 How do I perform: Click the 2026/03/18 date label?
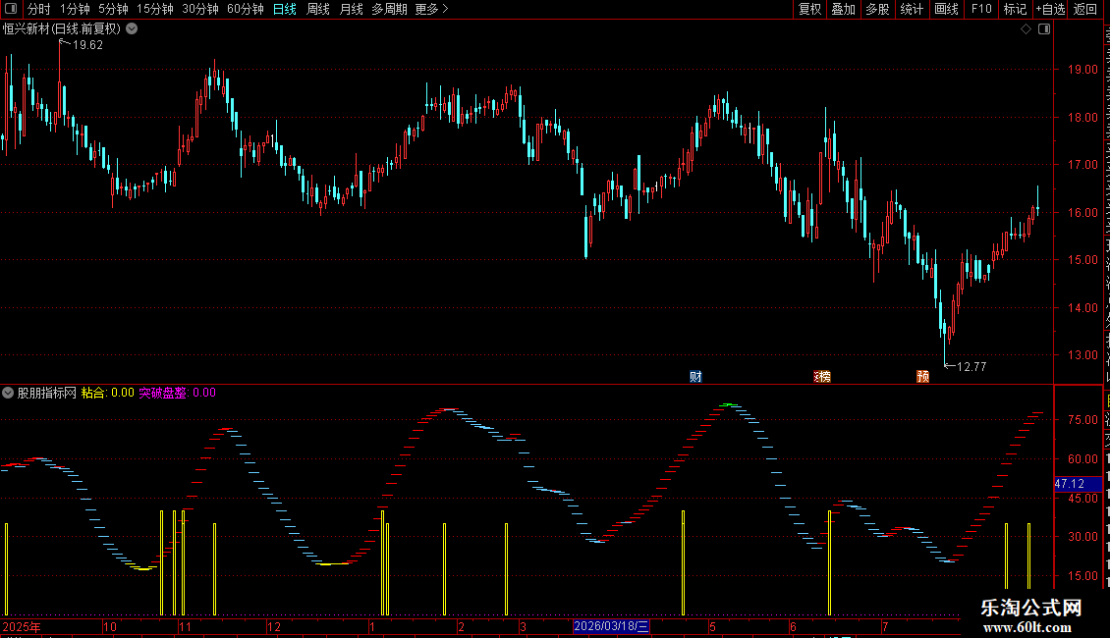pyautogui.click(x=611, y=626)
